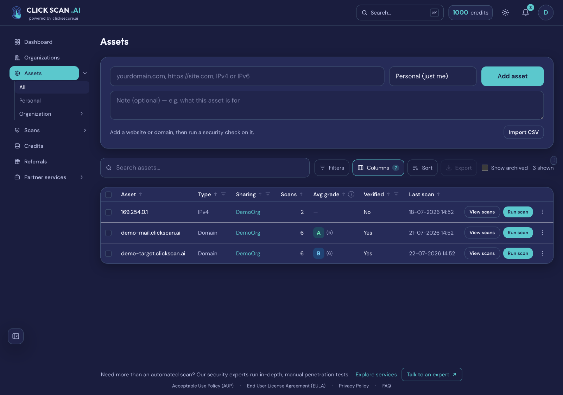Open DemoOrg link in 169.254.0.1 row

tap(248, 212)
